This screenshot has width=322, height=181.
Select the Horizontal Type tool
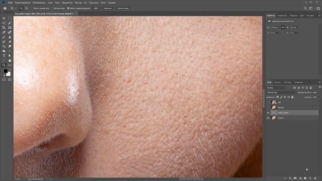[4, 56]
